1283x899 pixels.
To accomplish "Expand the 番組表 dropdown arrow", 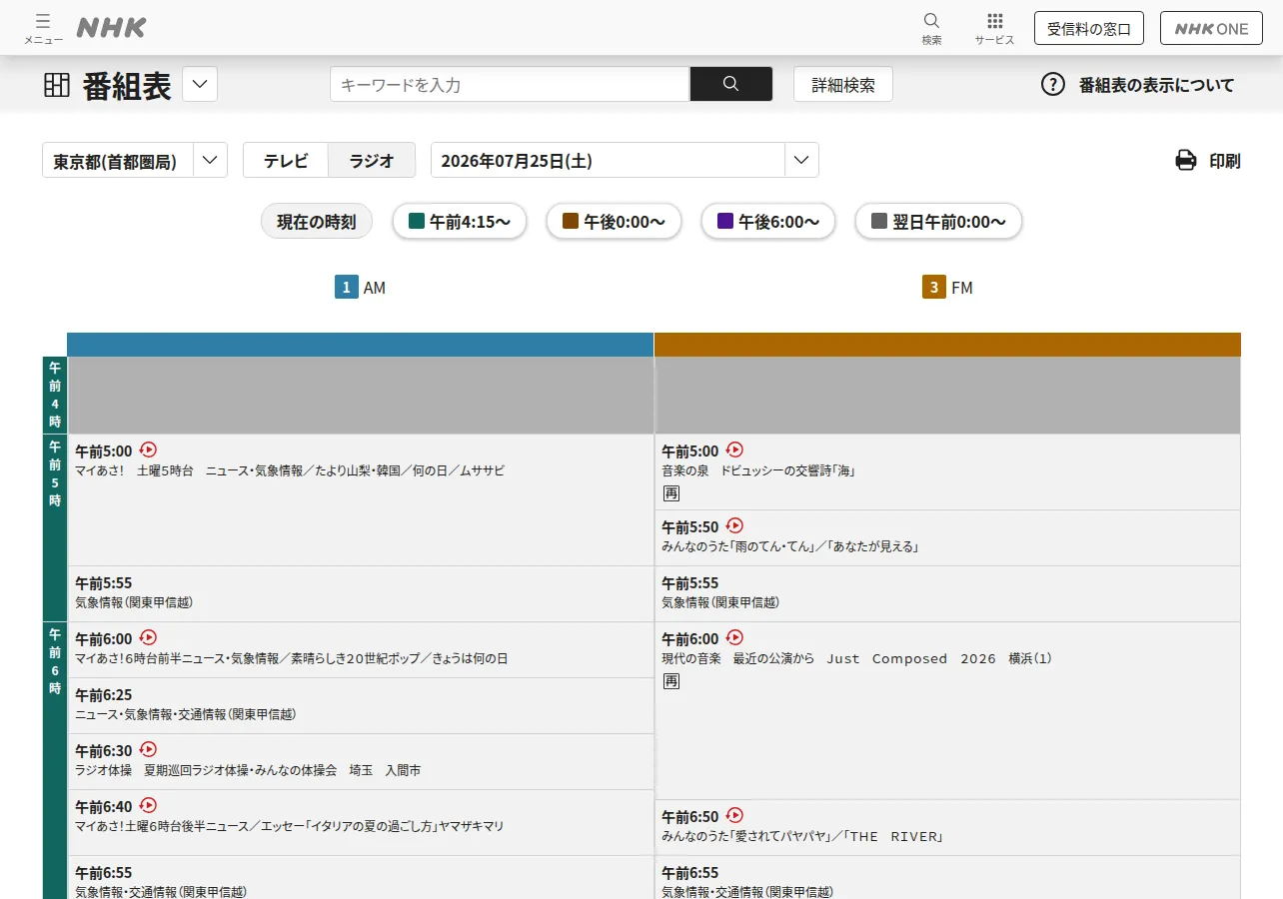I will click(x=200, y=84).
